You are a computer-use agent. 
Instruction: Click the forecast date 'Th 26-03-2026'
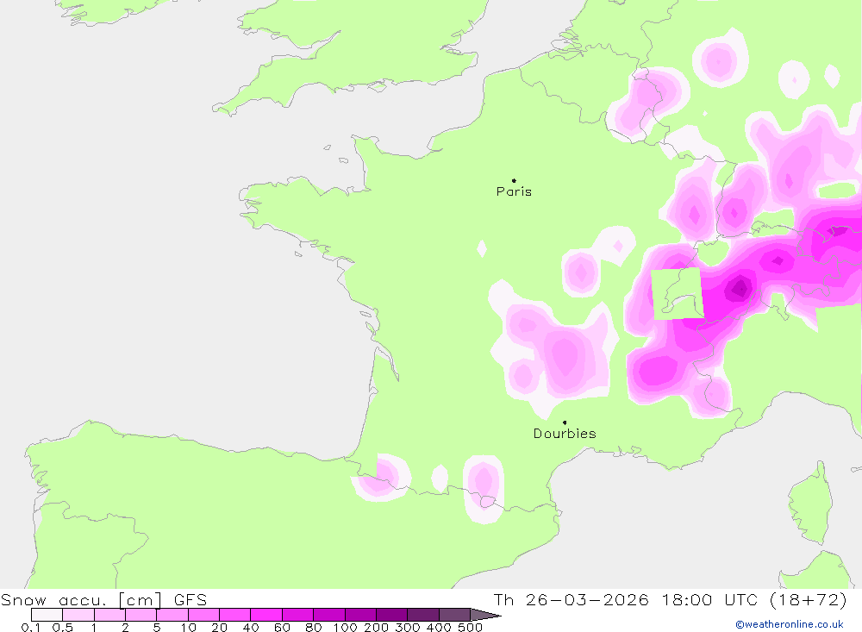[x=571, y=599]
